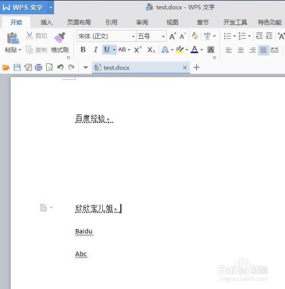This screenshot has width=285, height=289.
Task: Toggle subscript X₂ formatting
Action: [x=151, y=50]
